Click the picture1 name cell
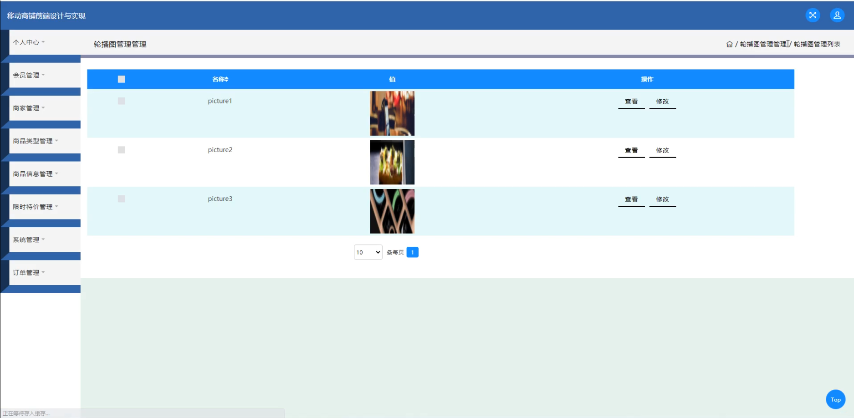Screen dimensions: 854x418 (220, 101)
